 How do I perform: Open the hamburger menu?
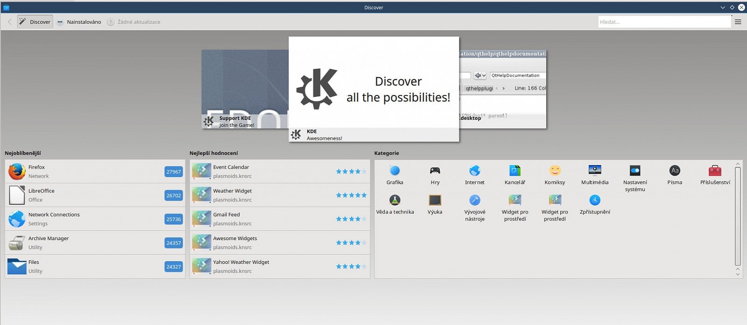tap(738, 22)
